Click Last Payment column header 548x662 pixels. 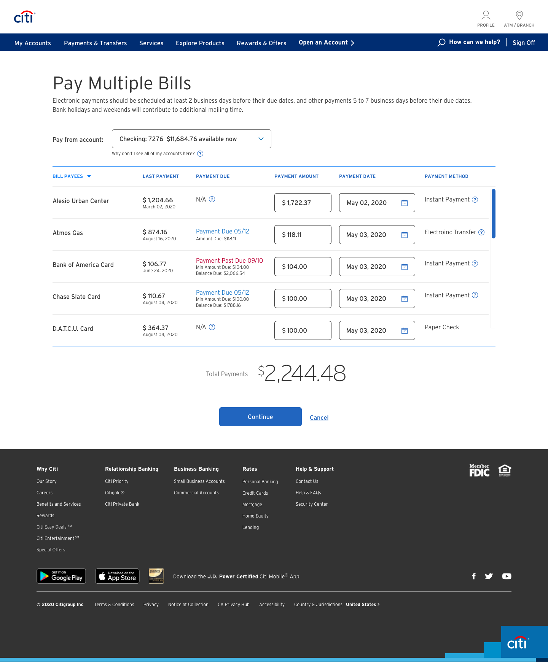(x=161, y=176)
